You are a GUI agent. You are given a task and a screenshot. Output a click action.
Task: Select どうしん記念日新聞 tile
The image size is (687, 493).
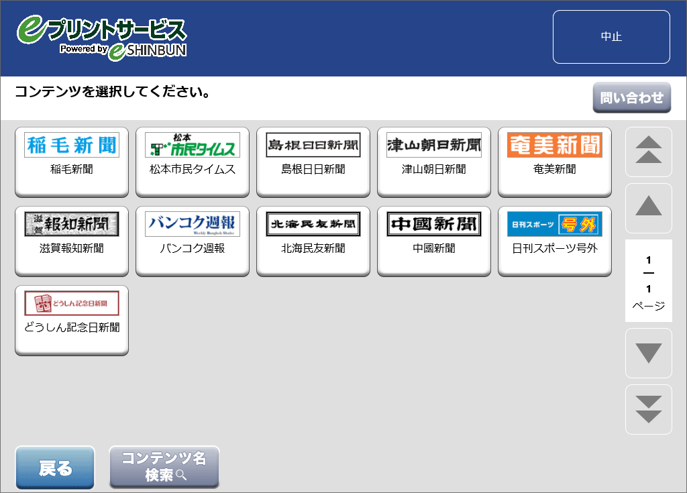[x=72, y=320]
